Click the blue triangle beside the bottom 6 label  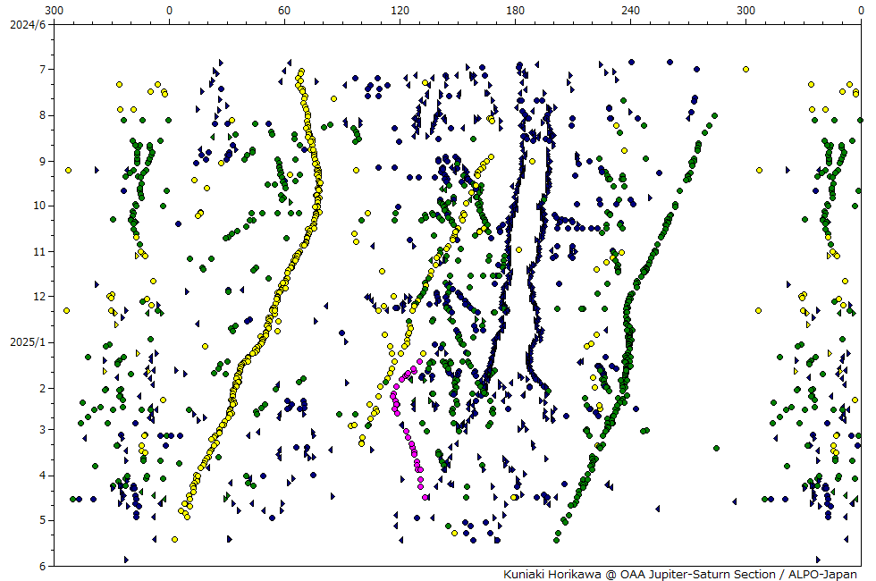[126, 560]
